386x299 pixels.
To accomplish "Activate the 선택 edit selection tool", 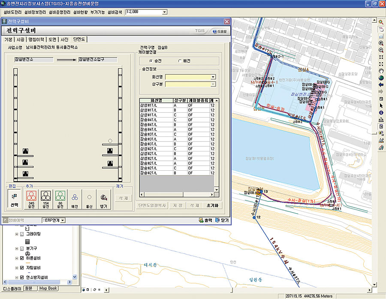I will 14,199.
